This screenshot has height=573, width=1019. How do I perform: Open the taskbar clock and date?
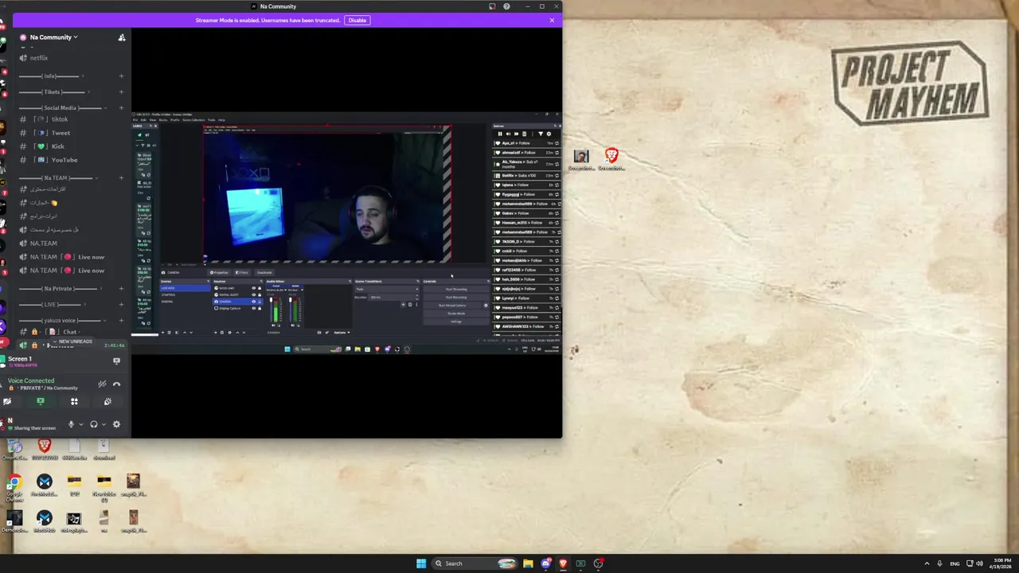1001,563
